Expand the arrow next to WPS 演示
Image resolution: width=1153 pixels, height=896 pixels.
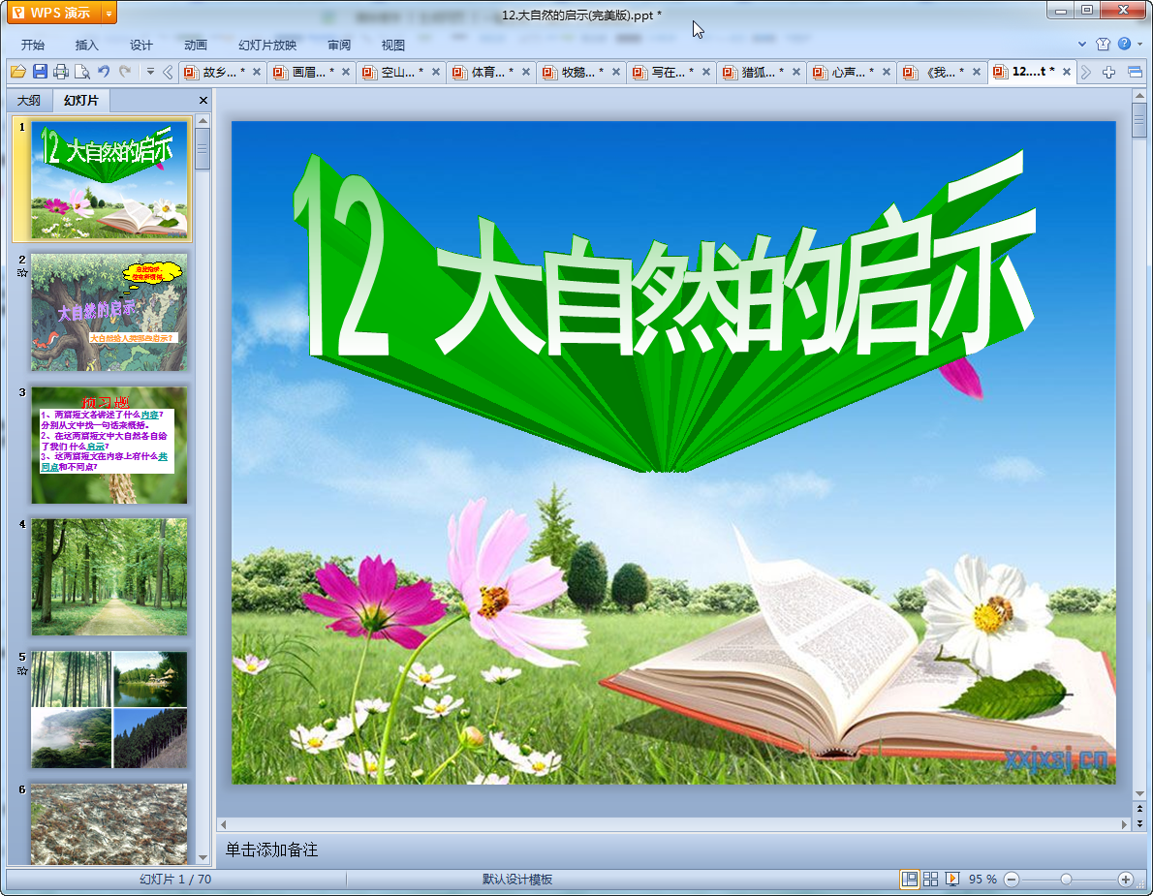coord(109,13)
